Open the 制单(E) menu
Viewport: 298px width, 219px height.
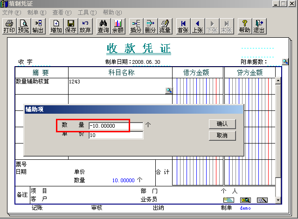(x=37, y=13)
